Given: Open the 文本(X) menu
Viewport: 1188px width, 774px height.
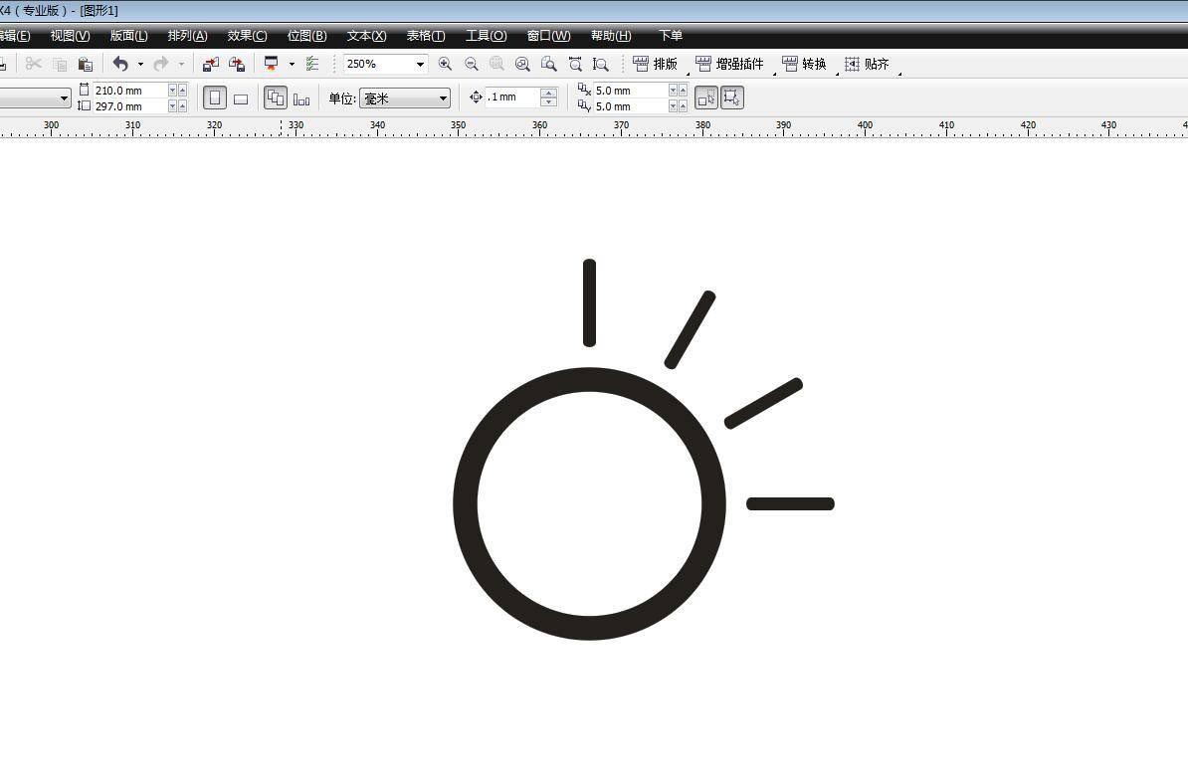Looking at the screenshot, I should [366, 36].
